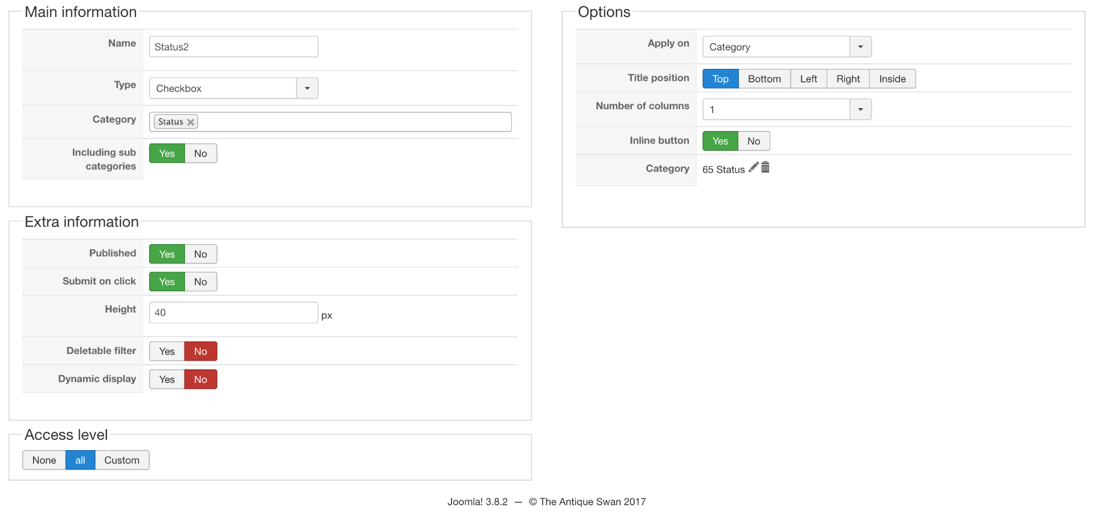Open the Type dropdown showing Checkbox
This screenshot has height=532, width=1093.
(x=307, y=88)
